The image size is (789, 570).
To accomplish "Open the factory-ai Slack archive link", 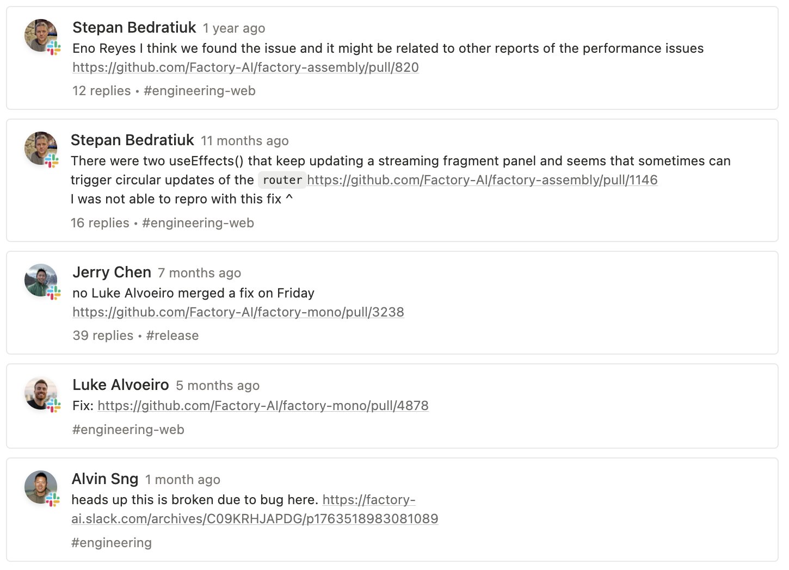I will point(255,519).
